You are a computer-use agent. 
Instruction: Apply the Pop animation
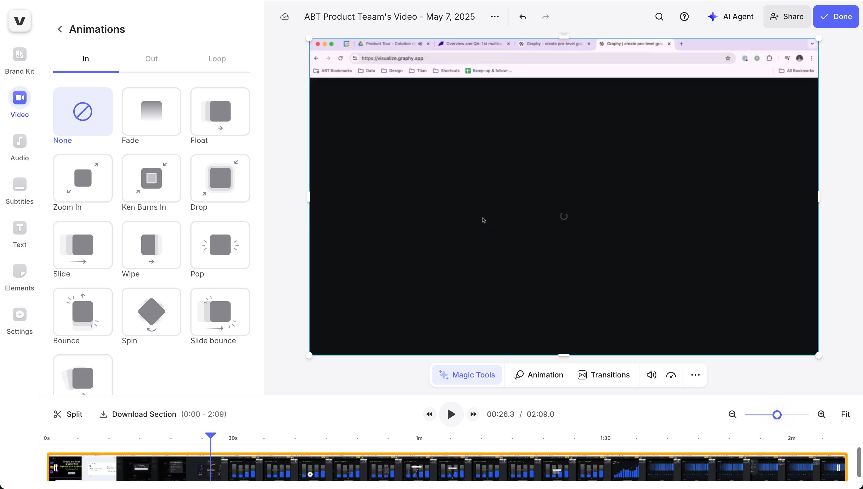220,245
